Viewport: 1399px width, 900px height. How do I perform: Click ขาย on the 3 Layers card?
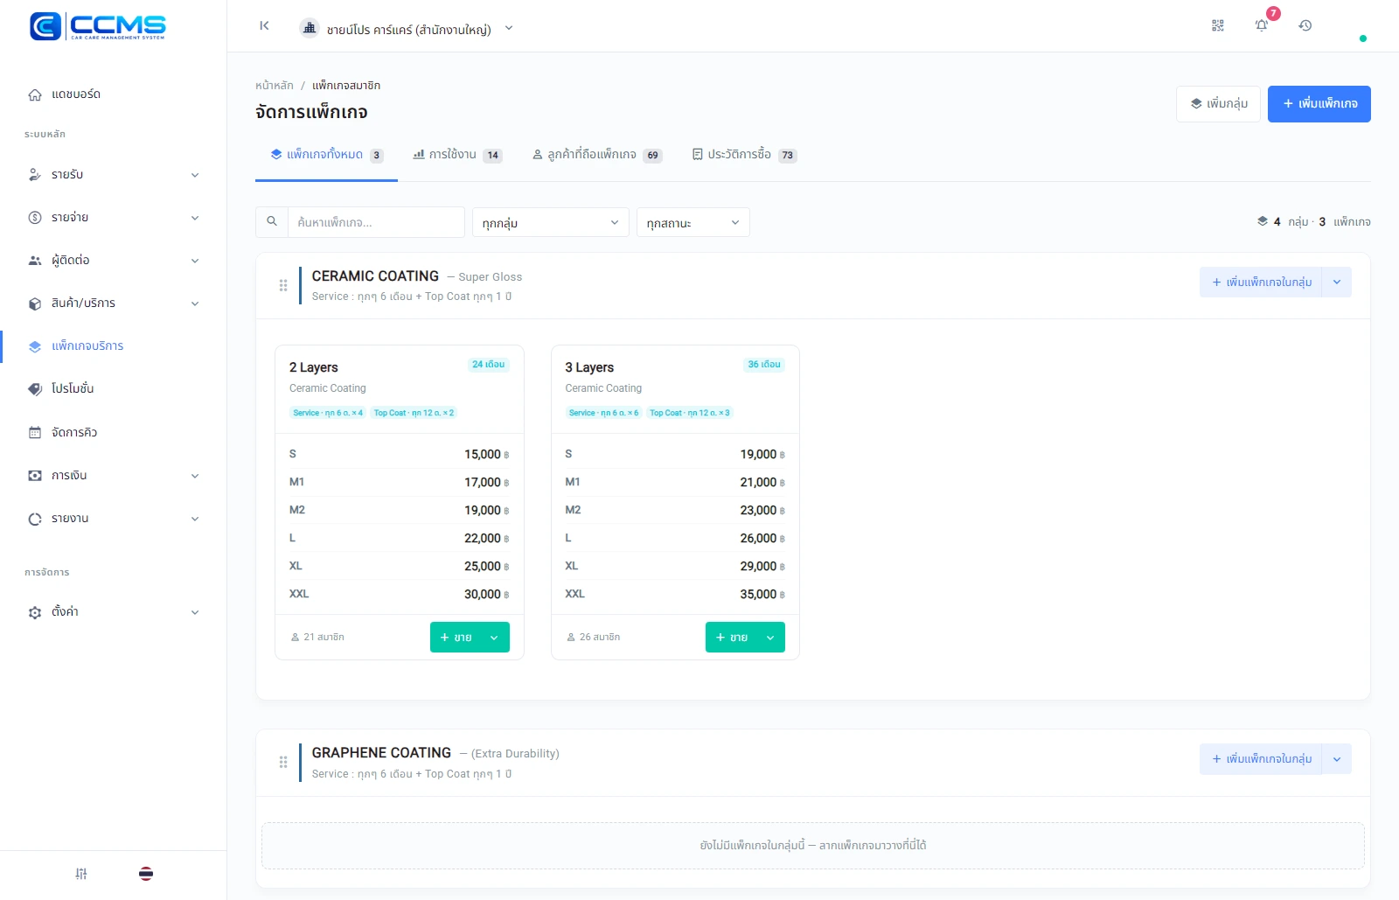(x=732, y=638)
